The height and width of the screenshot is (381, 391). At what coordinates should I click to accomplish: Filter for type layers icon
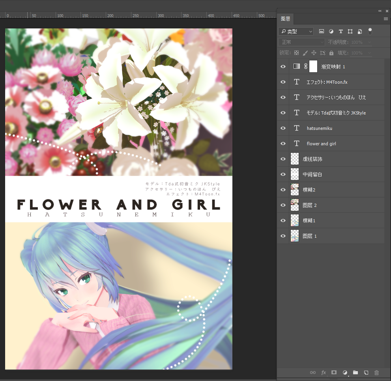click(x=340, y=32)
